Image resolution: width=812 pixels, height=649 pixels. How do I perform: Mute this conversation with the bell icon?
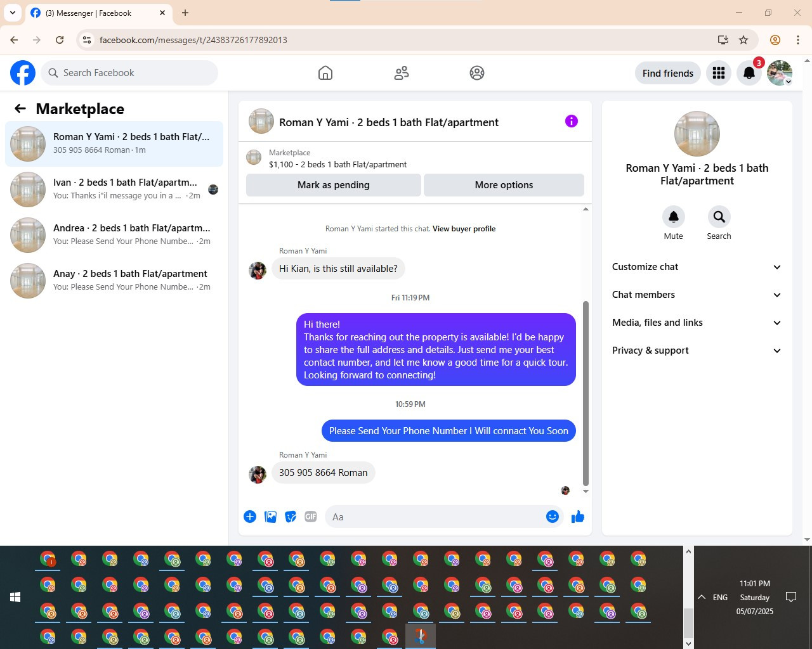(674, 217)
